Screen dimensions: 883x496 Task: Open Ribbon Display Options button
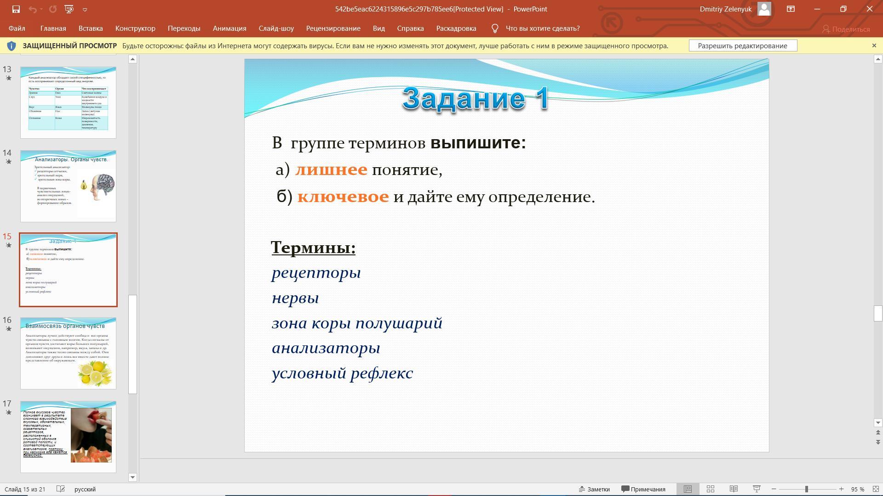[x=791, y=9]
